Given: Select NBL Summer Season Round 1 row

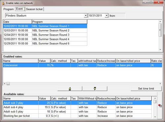Looking at the screenshot, I should click(x=45, y=26).
